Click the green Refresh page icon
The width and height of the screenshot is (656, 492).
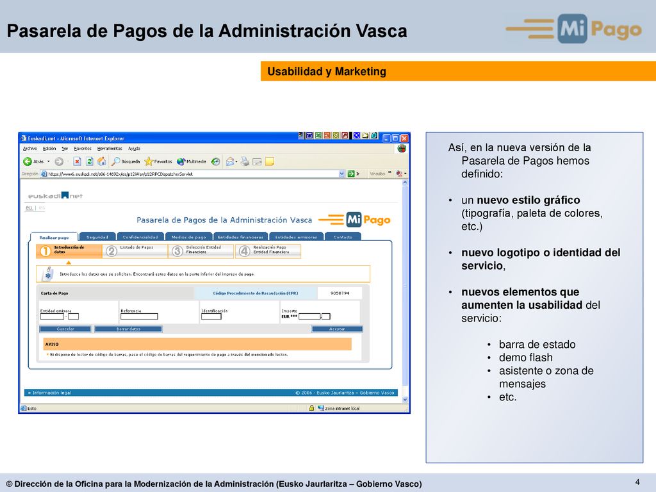[x=90, y=161]
